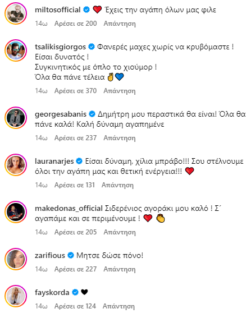Open makedonas_official profile avatar
The image size is (251, 318).
(x=16, y=212)
